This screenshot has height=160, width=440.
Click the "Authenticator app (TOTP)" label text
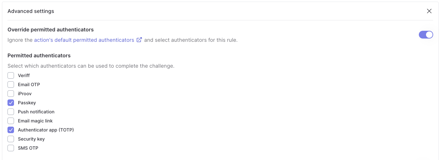click(x=46, y=130)
